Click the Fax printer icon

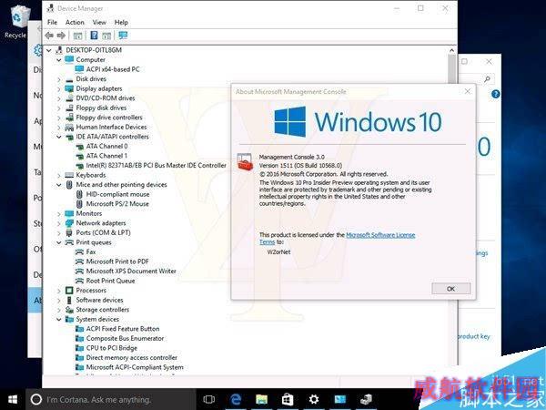coord(80,251)
